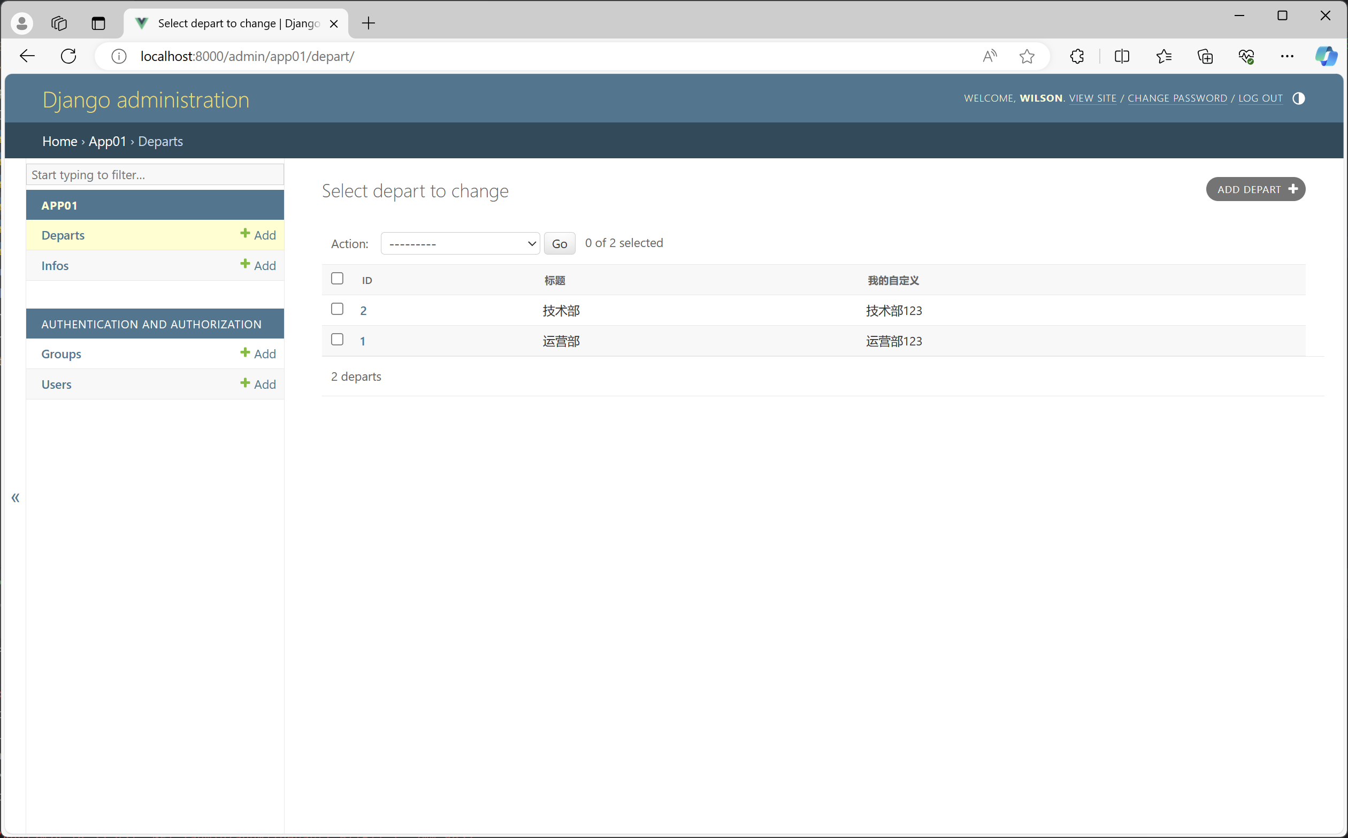The width and height of the screenshot is (1348, 838).
Task: Open the browser extensions puzzle icon
Action: [x=1076, y=56]
